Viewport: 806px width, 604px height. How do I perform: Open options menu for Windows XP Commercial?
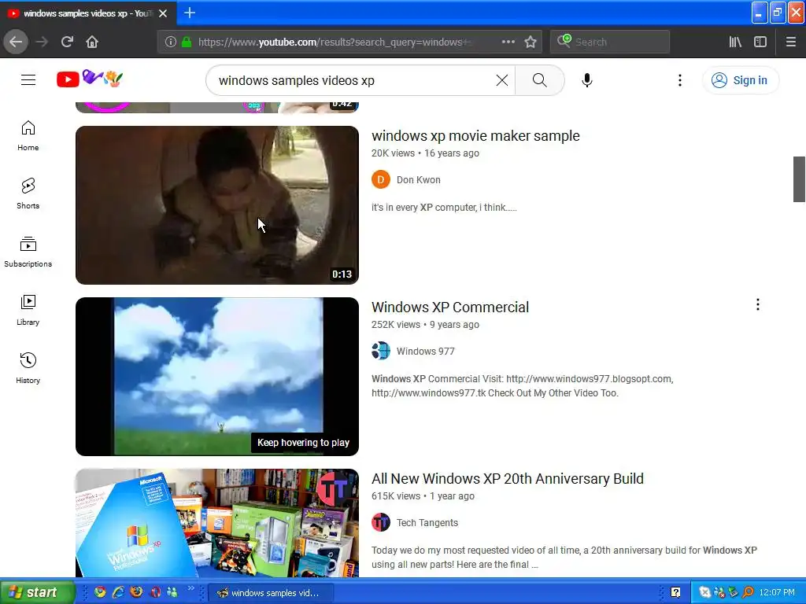[757, 304]
